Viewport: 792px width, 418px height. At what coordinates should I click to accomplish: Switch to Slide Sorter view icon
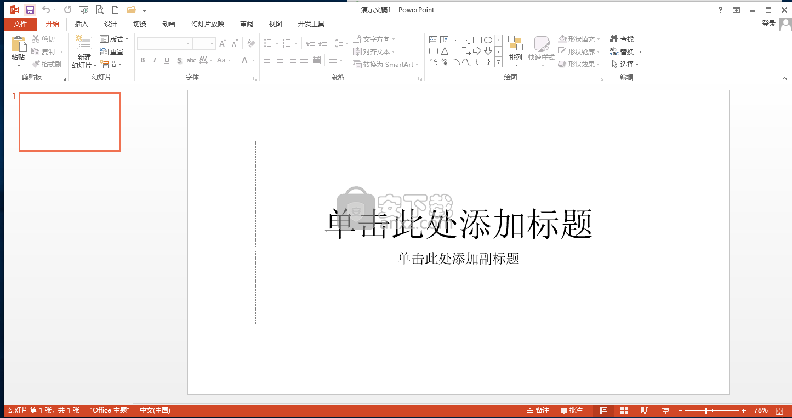tap(624, 410)
